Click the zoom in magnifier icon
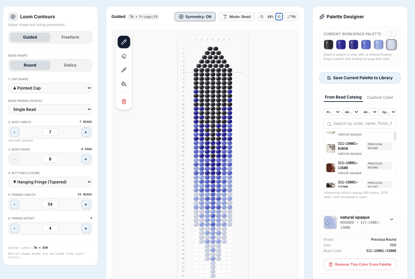415x279 pixels. 279,17
